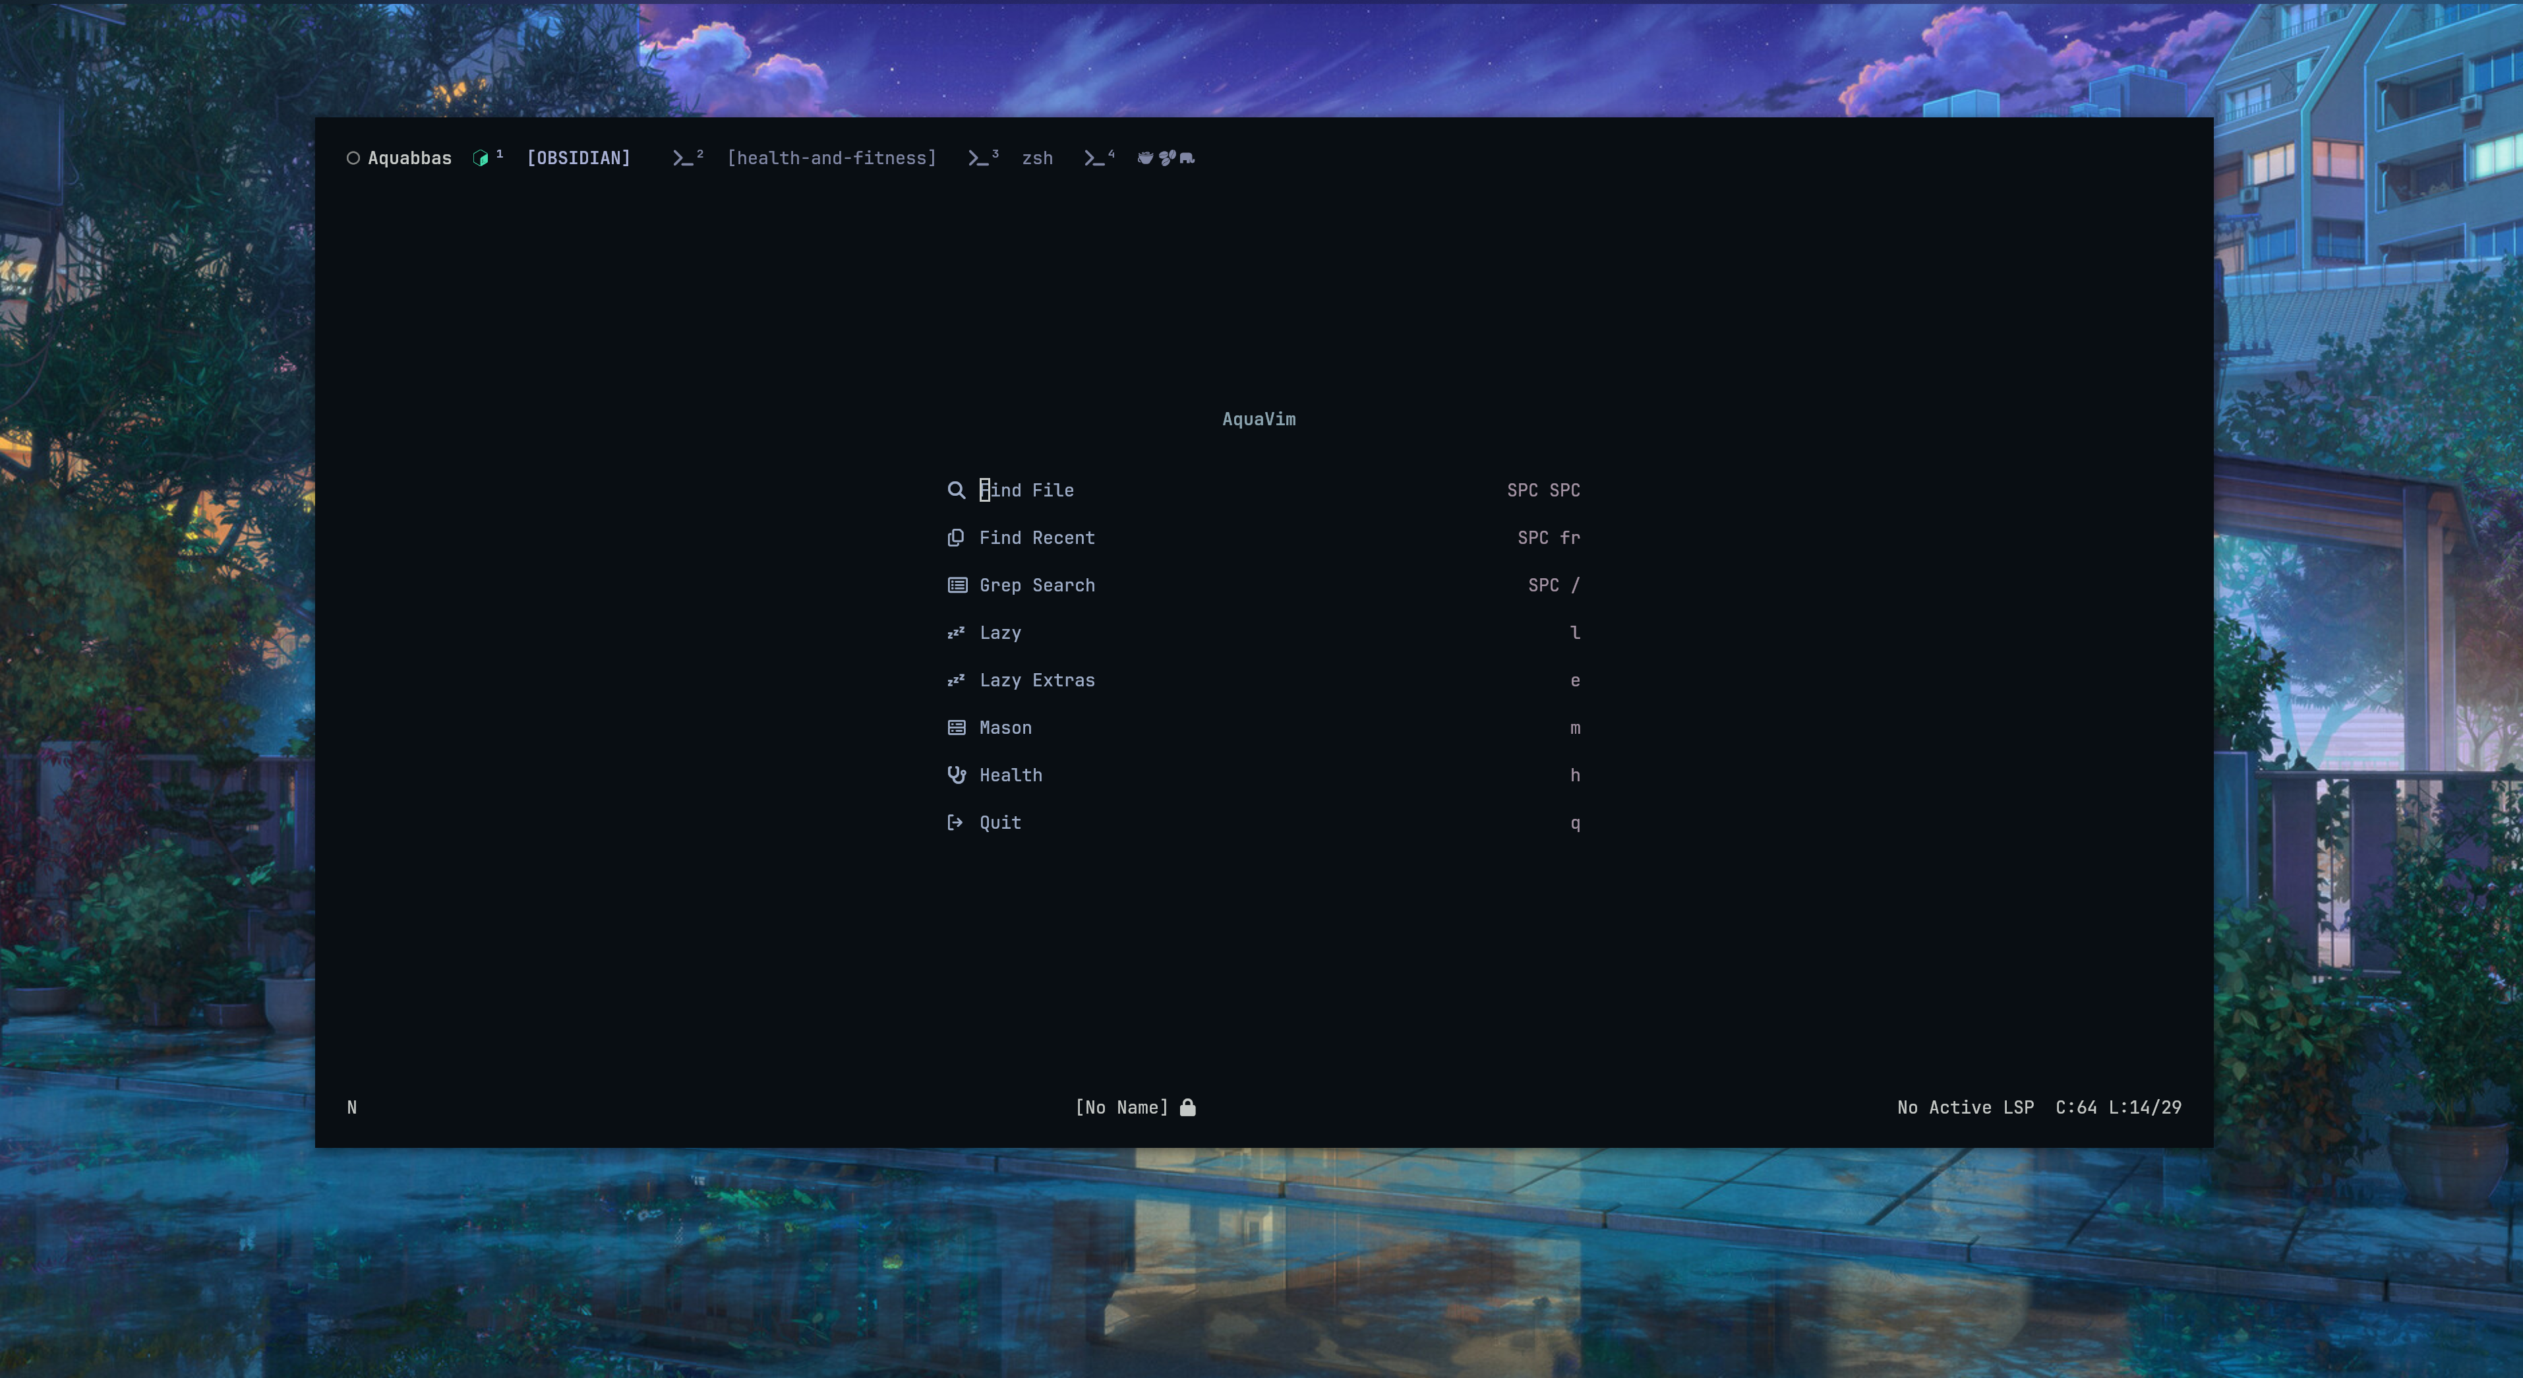Click the elephant icon in the status bar
Viewport: 2523px width, 1378px height.
pos(1187,159)
